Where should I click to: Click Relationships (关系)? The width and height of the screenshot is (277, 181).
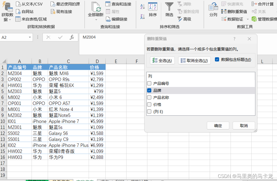pos(259,12)
